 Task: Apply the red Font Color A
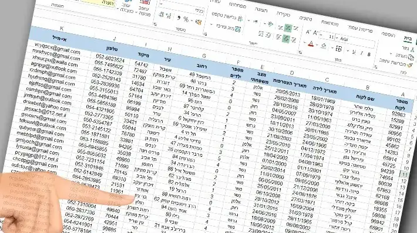point(311,44)
